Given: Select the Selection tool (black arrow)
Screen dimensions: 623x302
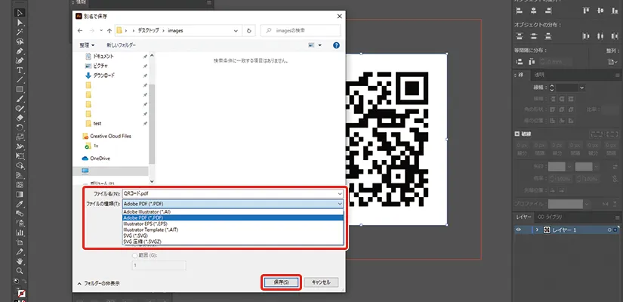Looking at the screenshot, I should point(20,13).
